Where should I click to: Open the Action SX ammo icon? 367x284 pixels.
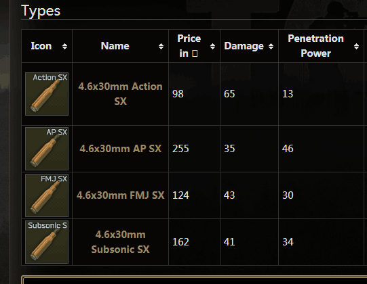47,94
